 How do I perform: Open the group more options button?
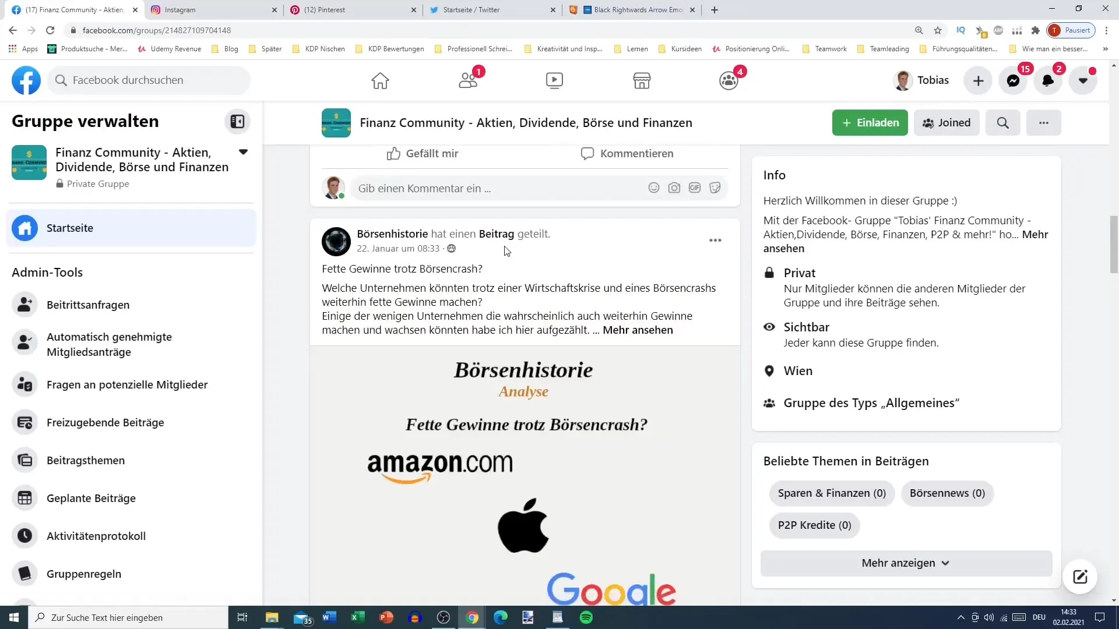pyautogui.click(x=1043, y=122)
